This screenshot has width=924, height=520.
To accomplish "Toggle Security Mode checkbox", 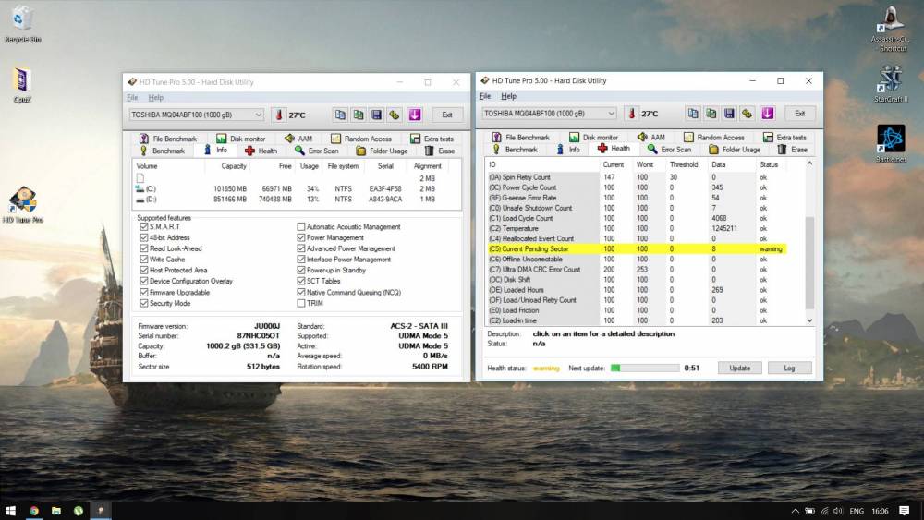I will 144,303.
